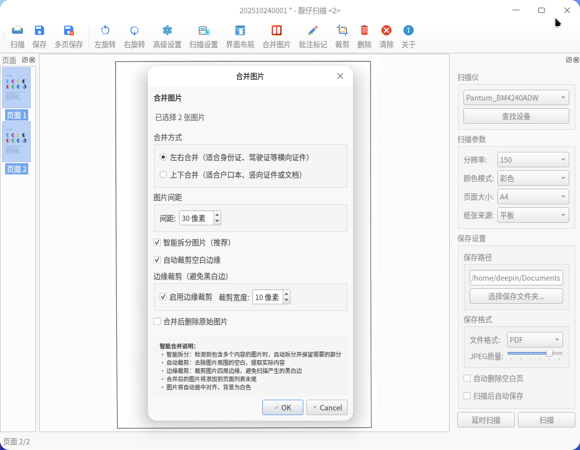Close the 合并图片 dialog

click(340, 76)
